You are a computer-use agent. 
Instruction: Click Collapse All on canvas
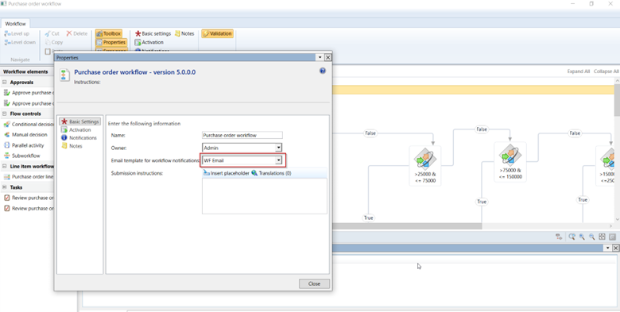click(606, 71)
